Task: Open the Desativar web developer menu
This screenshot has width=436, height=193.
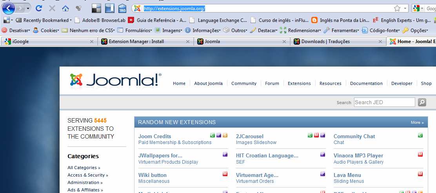Action: [16, 30]
